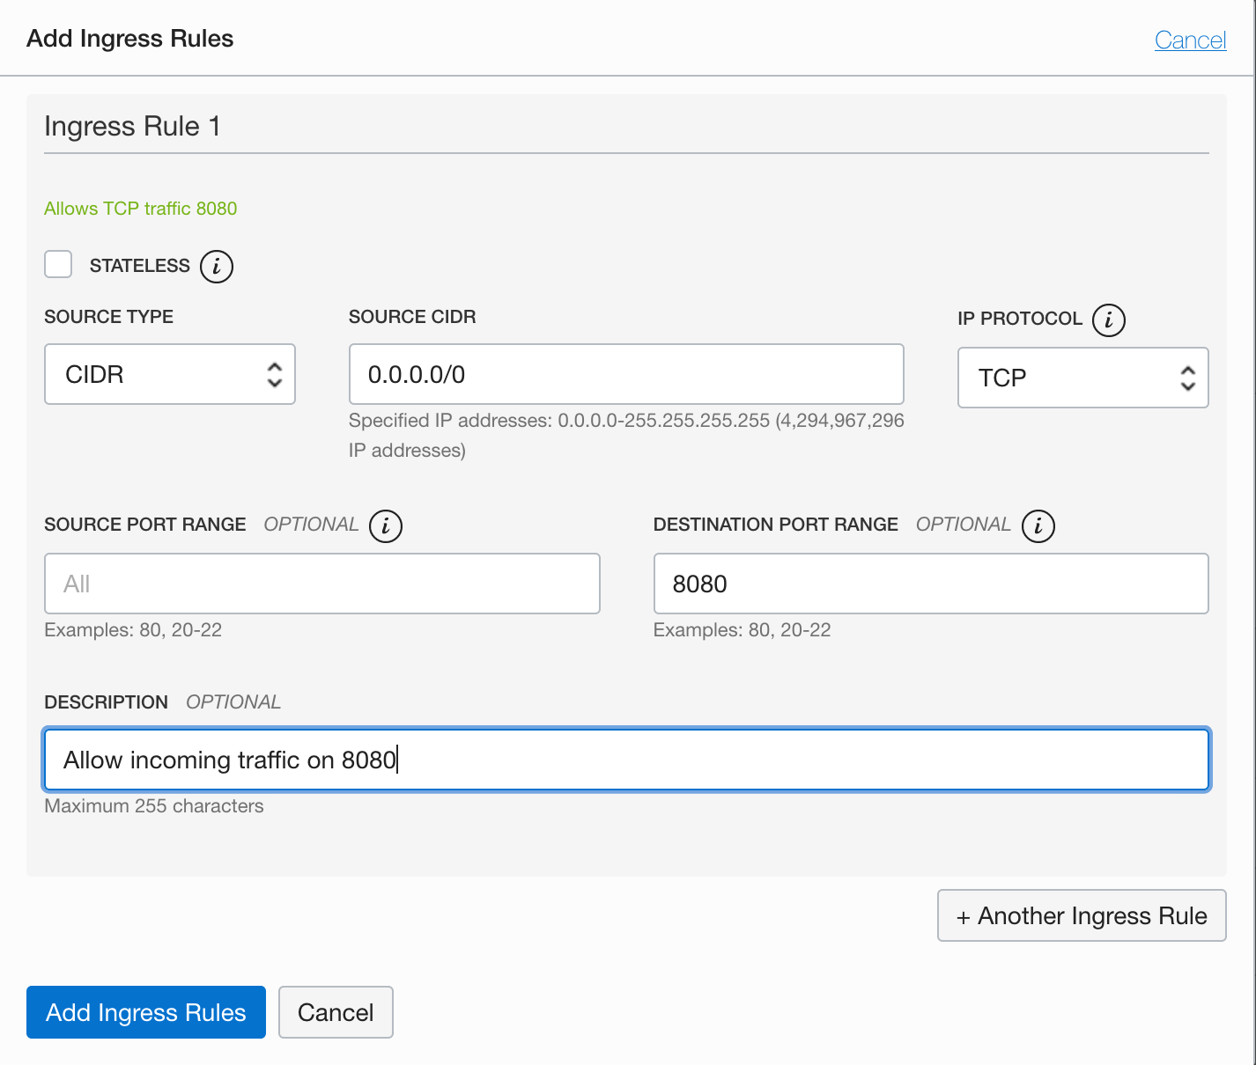This screenshot has height=1065, width=1256.
Task: Click the Ingress Rule 1 heading
Action: click(131, 126)
